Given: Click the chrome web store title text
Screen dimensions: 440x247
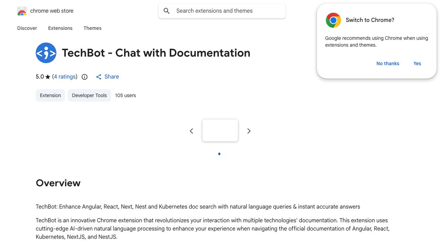Looking at the screenshot, I should pyautogui.click(x=52, y=11).
